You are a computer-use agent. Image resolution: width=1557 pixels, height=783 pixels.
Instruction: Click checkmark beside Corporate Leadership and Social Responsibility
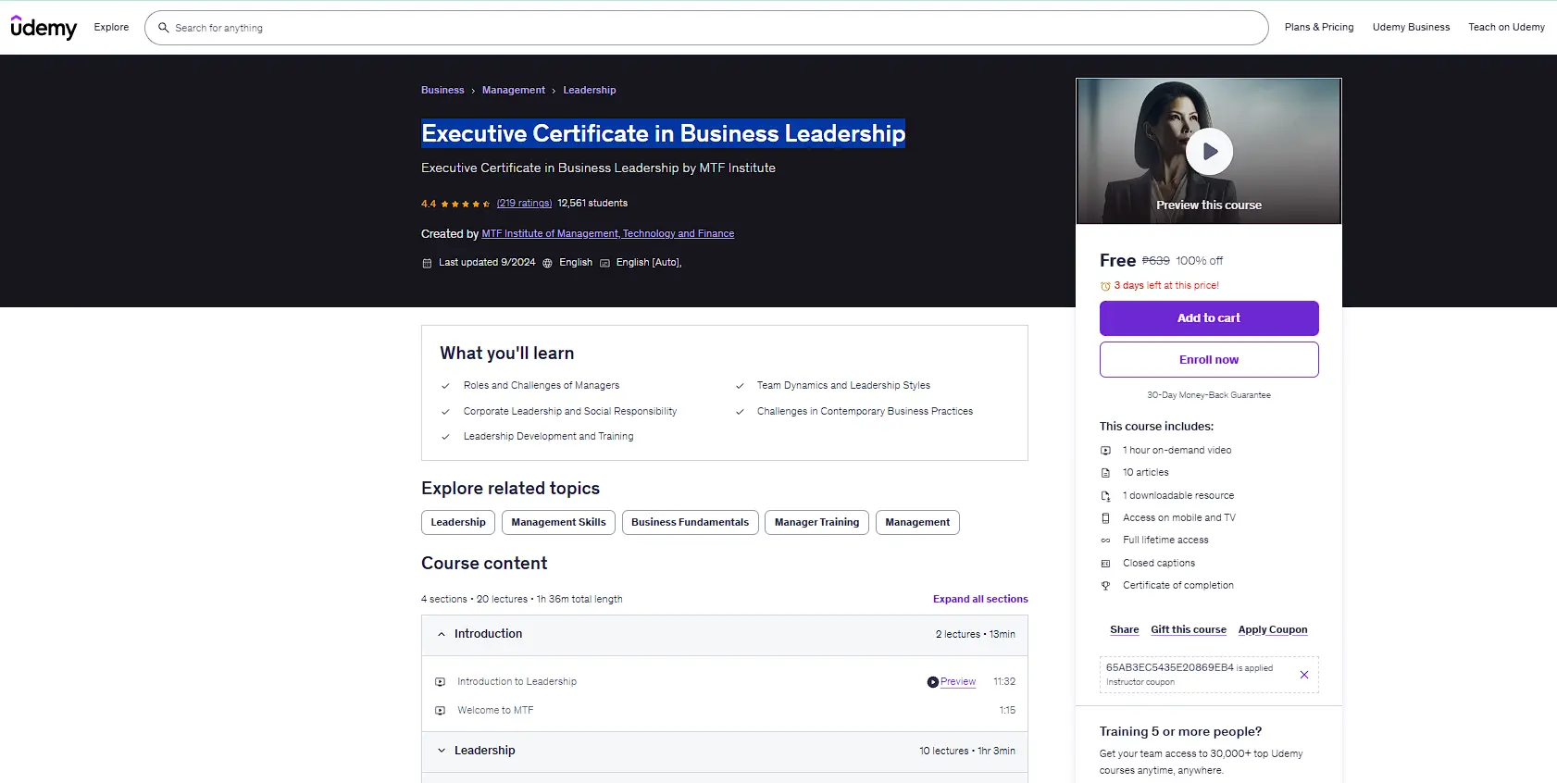point(445,412)
